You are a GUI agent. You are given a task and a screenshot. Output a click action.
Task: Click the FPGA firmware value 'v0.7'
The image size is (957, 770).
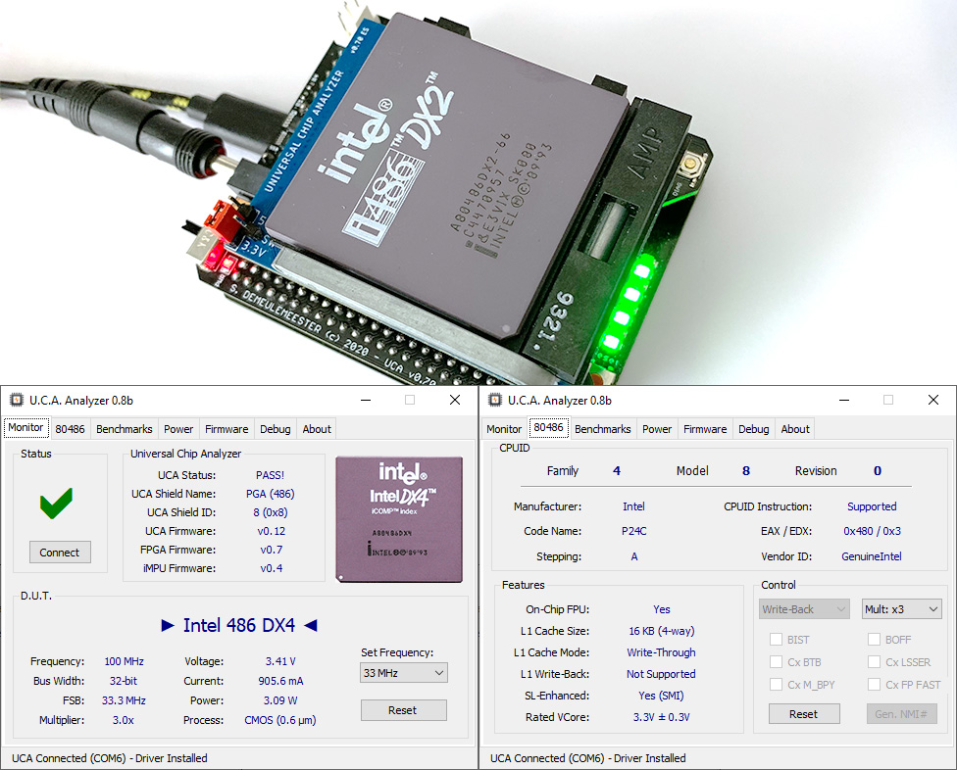[271, 550]
